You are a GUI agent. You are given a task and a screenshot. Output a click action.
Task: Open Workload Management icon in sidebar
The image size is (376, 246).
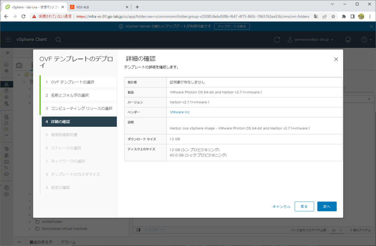[7, 97]
